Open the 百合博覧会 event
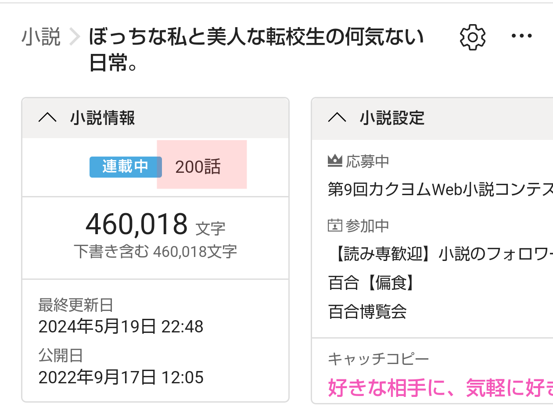 click(367, 312)
